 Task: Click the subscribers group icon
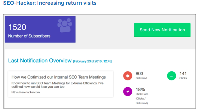64,25
